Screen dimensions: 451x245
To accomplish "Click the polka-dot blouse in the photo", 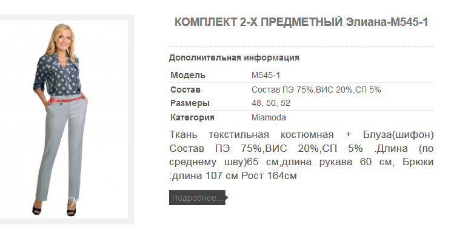I will coord(59,76).
